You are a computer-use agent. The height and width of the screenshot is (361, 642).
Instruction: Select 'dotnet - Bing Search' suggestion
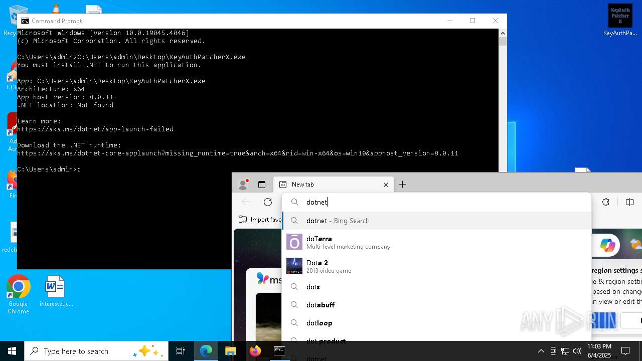(x=436, y=221)
